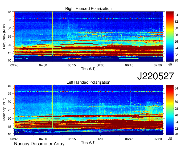Click the "04:30" time tick under the Left Handed plot
Image resolution: width=181 pixels, height=147 pixels.
(43, 139)
